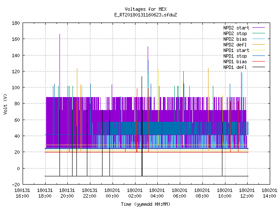Click the tallest purple spike peaking near 166 V
Viewport: 278px width, 208px height.
(x=60, y=65)
